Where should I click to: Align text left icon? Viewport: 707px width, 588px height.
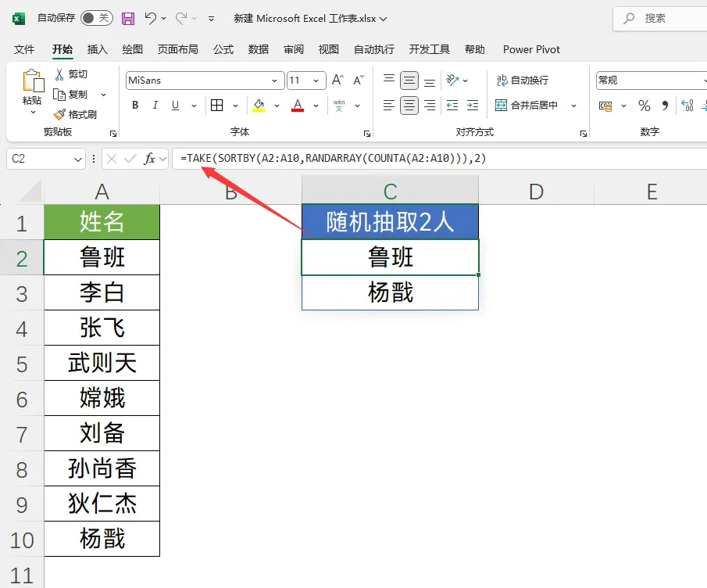pos(389,106)
